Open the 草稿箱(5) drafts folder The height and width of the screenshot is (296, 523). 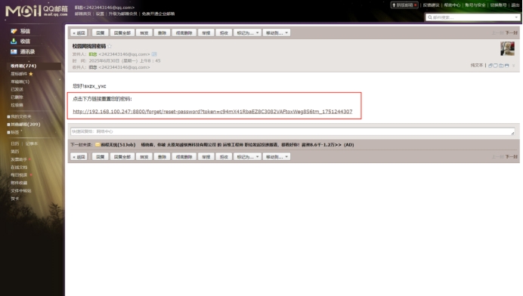(x=20, y=82)
